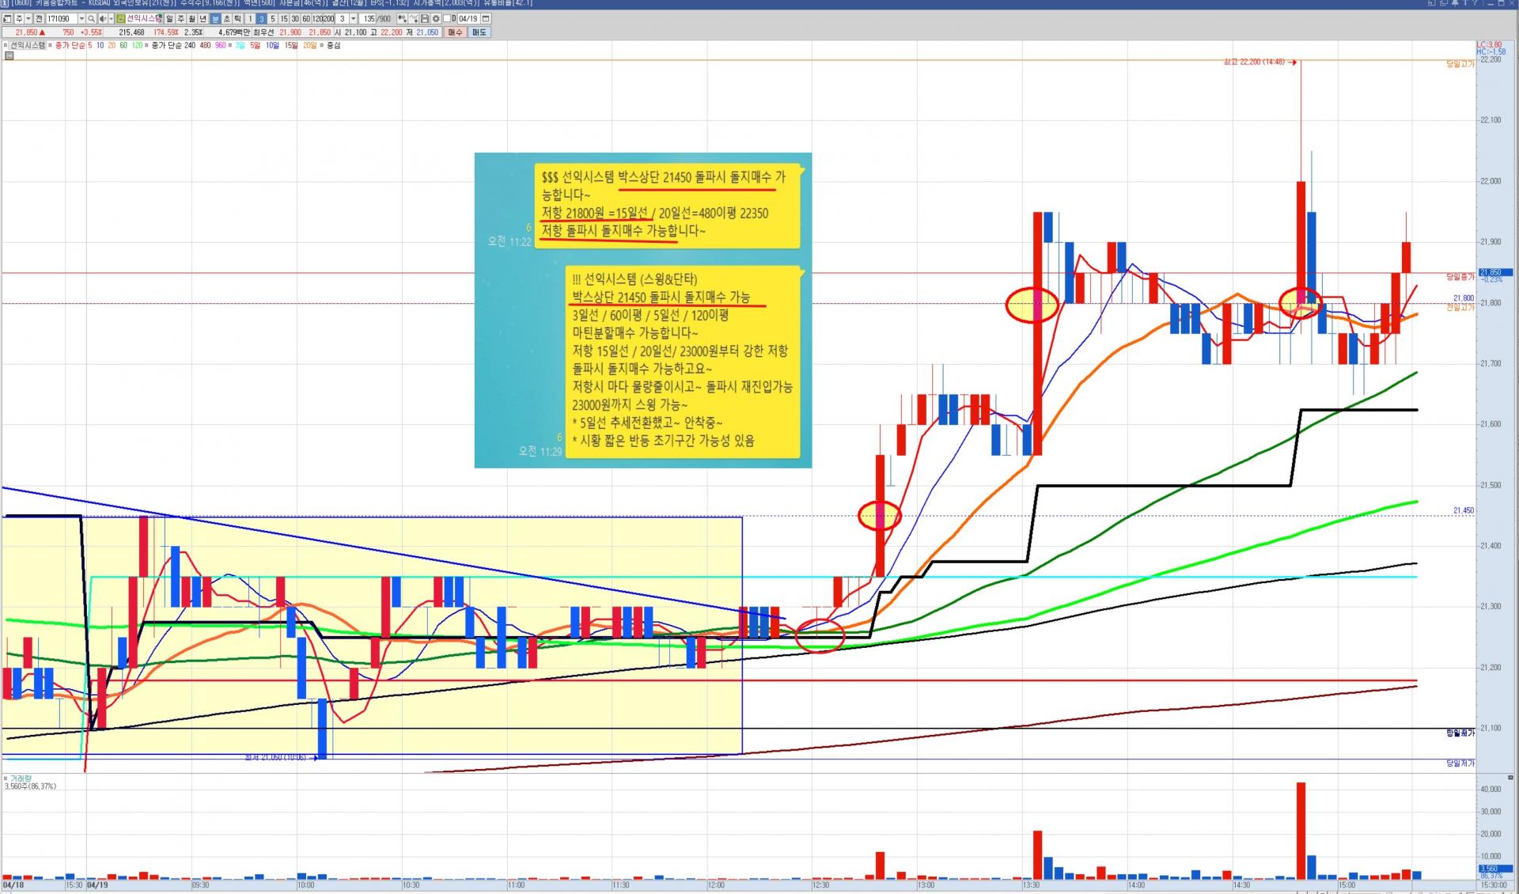The height and width of the screenshot is (894, 1519).
Task: Expand the minute interval dropdown arrow
Action: click(x=353, y=18)
